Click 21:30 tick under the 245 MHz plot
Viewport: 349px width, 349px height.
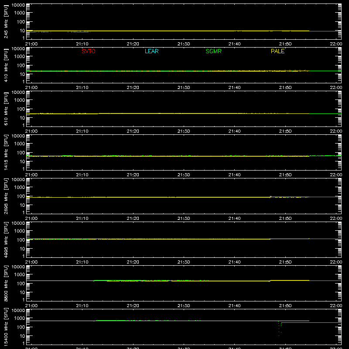point(184,44)
